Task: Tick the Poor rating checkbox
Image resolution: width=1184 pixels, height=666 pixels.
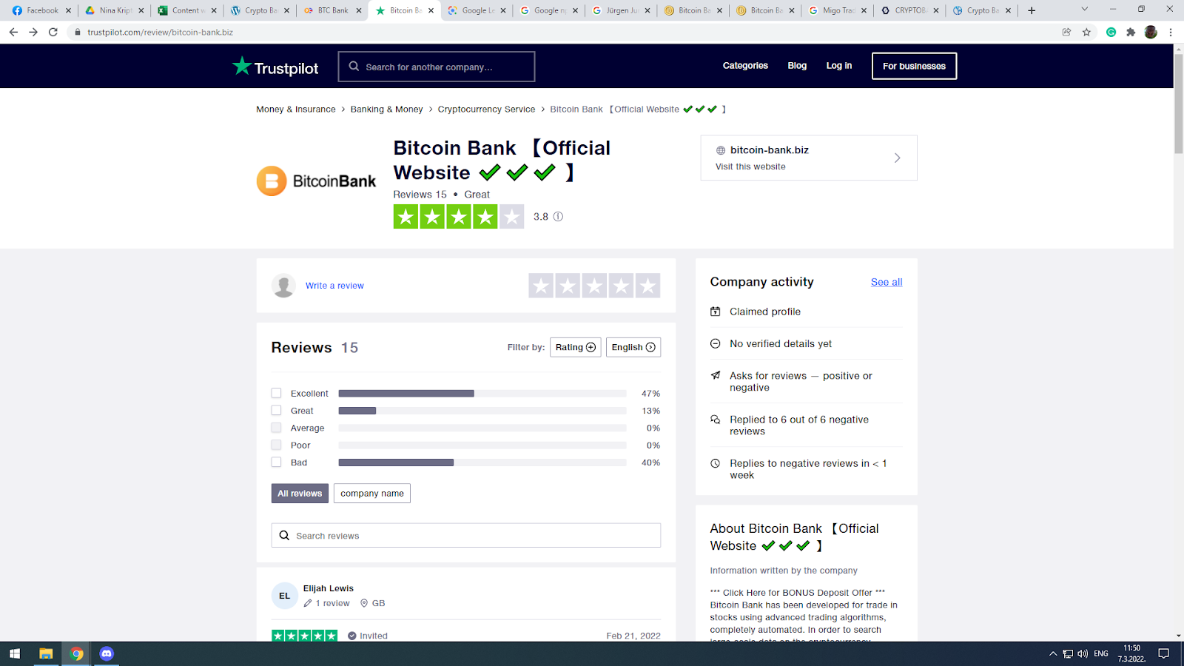Action: pos(276,445)
